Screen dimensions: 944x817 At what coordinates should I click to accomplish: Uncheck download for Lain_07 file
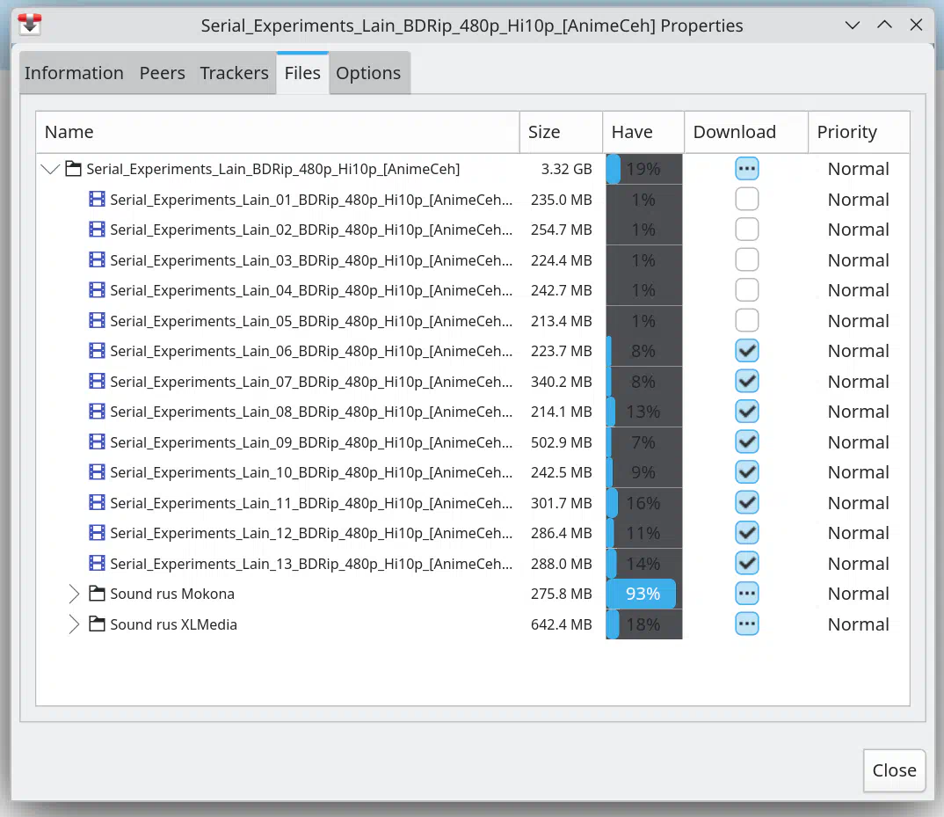pyautogui.click(x=746, y=381)
